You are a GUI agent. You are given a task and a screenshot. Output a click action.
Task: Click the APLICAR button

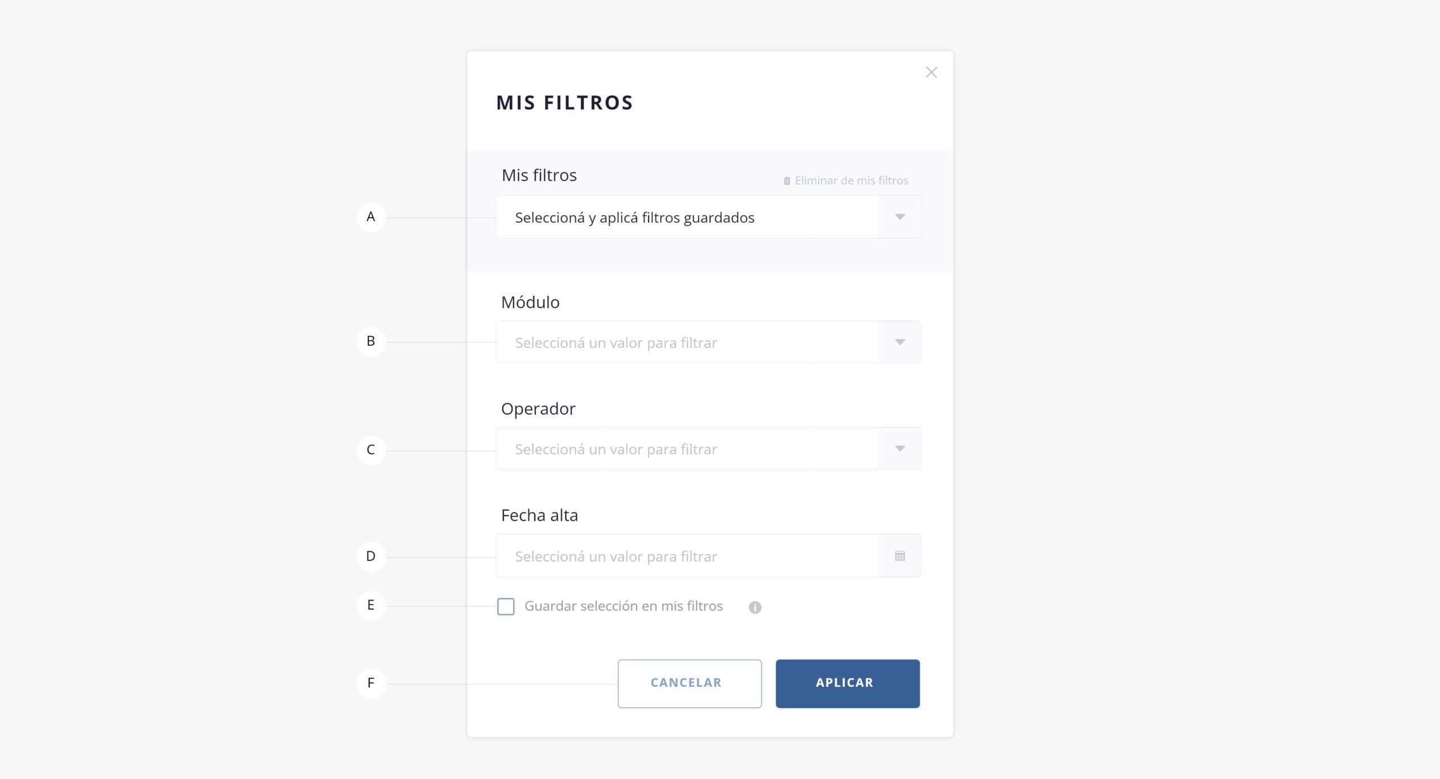[x=848, y=683]
